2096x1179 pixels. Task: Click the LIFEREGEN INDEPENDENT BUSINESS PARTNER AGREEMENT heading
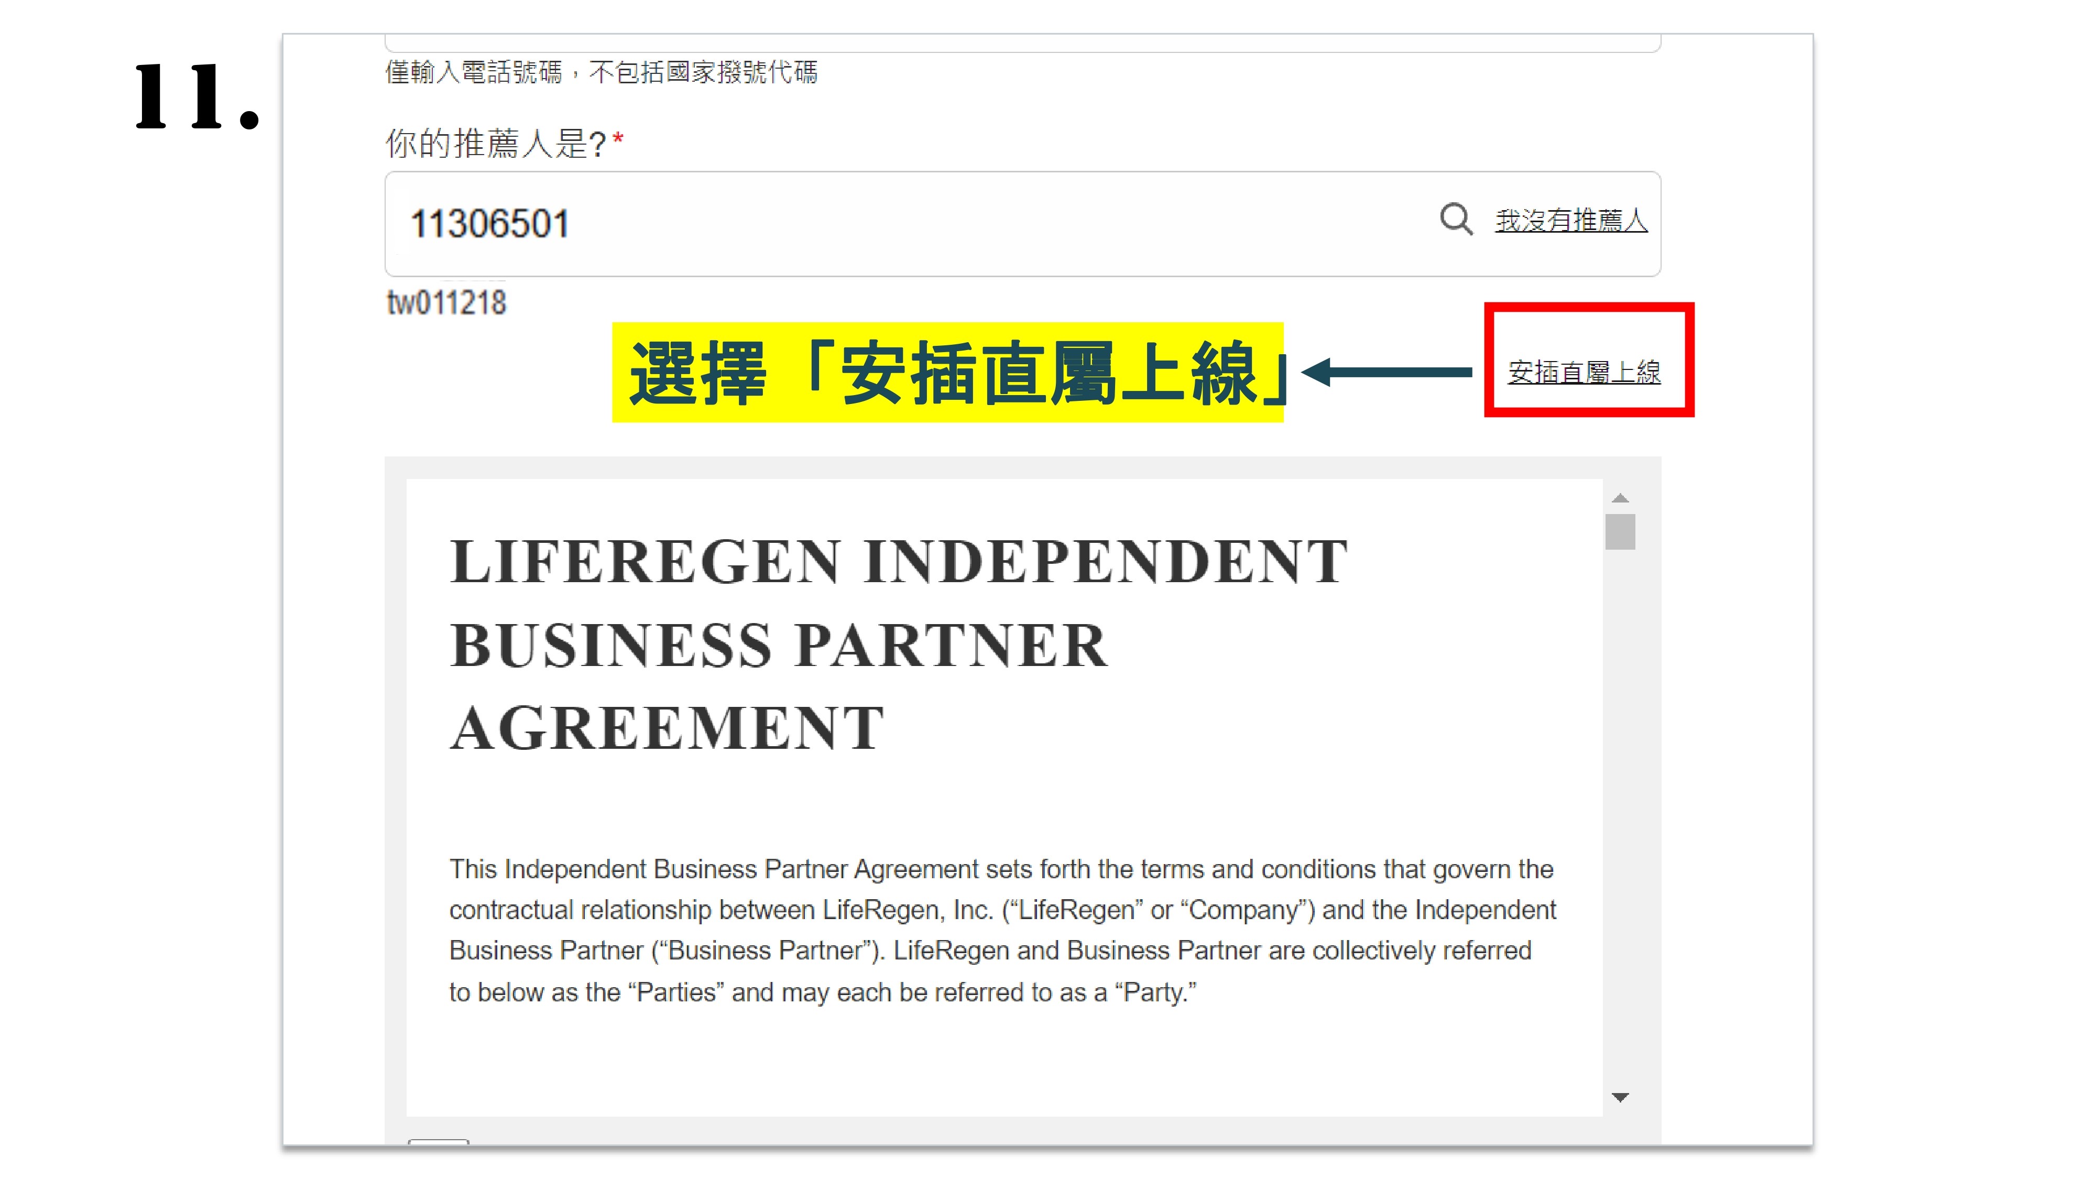point(899,645)
